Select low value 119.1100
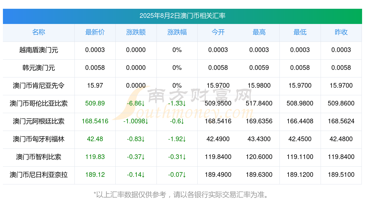The image size is (365, 204). [300, 157]
